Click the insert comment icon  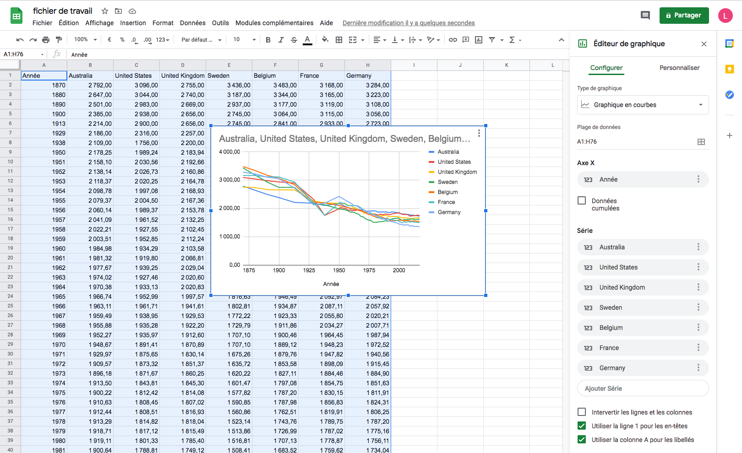pyautogui.click(x=466, y=40)
